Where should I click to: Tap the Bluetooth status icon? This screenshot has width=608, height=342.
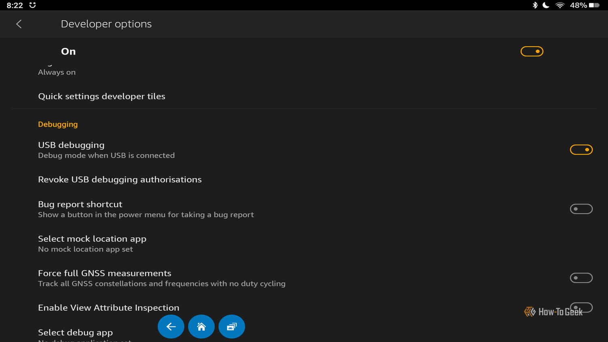pos(535,5)
